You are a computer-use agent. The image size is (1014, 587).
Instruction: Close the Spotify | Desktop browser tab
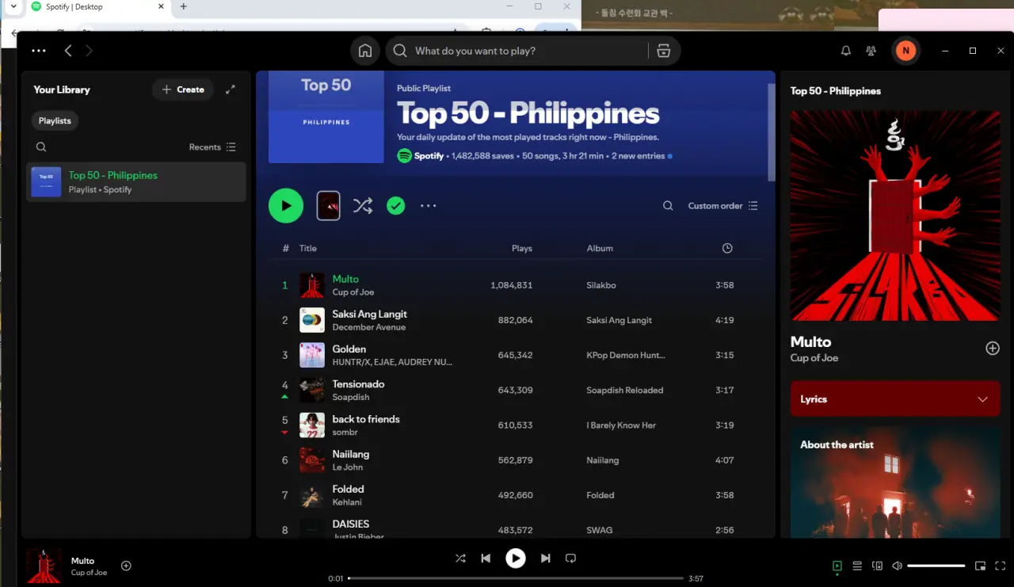click(161, 6)
